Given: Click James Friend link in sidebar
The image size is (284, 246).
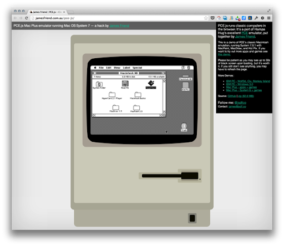Looking at the screenshot, I should coord(245,37).
